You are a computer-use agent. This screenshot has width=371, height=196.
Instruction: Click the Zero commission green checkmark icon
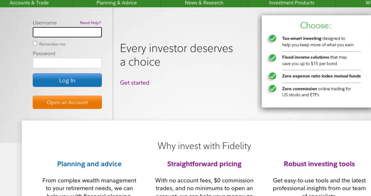click(x=272, y=89)
